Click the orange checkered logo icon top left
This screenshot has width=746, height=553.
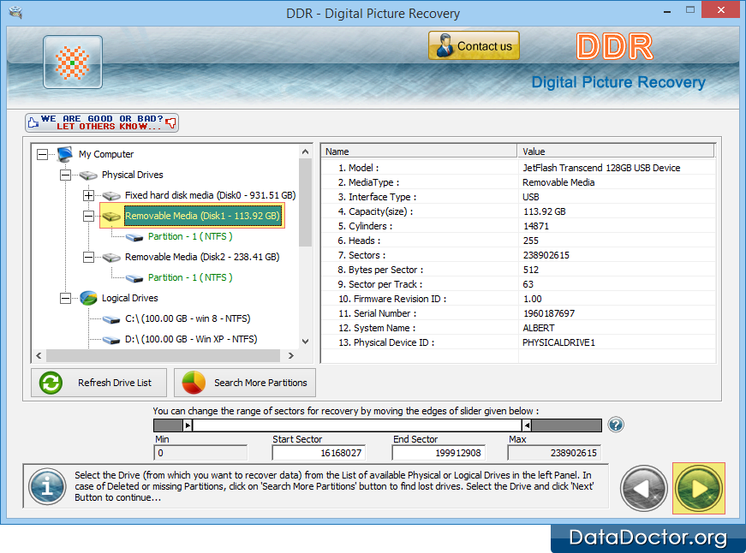72,62
